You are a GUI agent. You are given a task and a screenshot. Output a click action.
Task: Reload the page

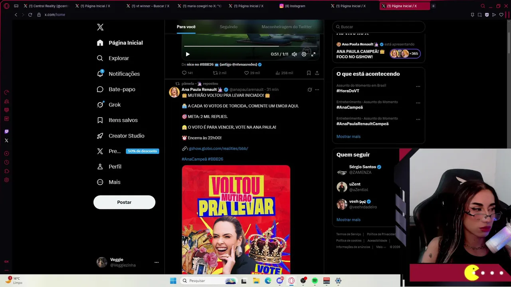(x=30, y=15)
